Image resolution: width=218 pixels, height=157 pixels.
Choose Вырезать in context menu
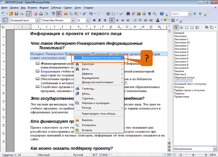[x=99, y=120]
